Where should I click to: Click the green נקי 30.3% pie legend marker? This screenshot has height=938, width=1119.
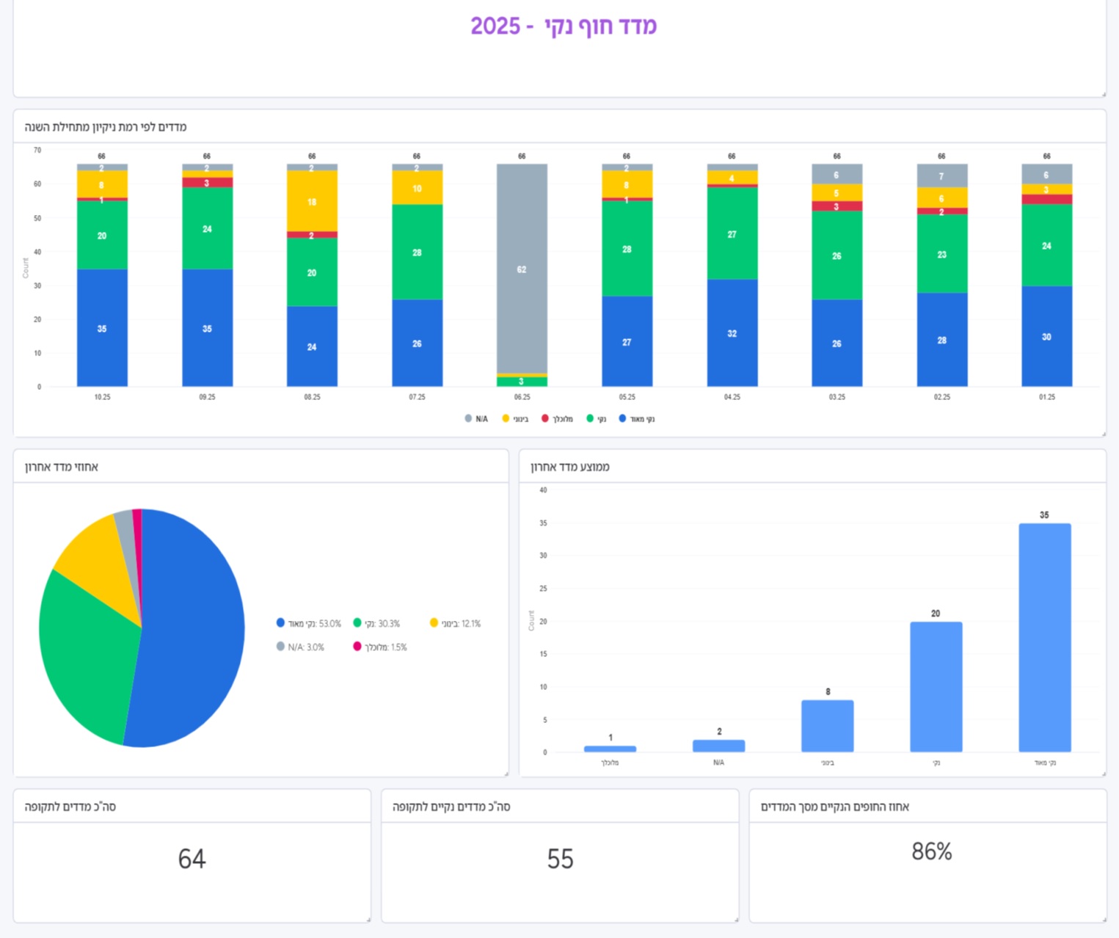tap(357, 623)
